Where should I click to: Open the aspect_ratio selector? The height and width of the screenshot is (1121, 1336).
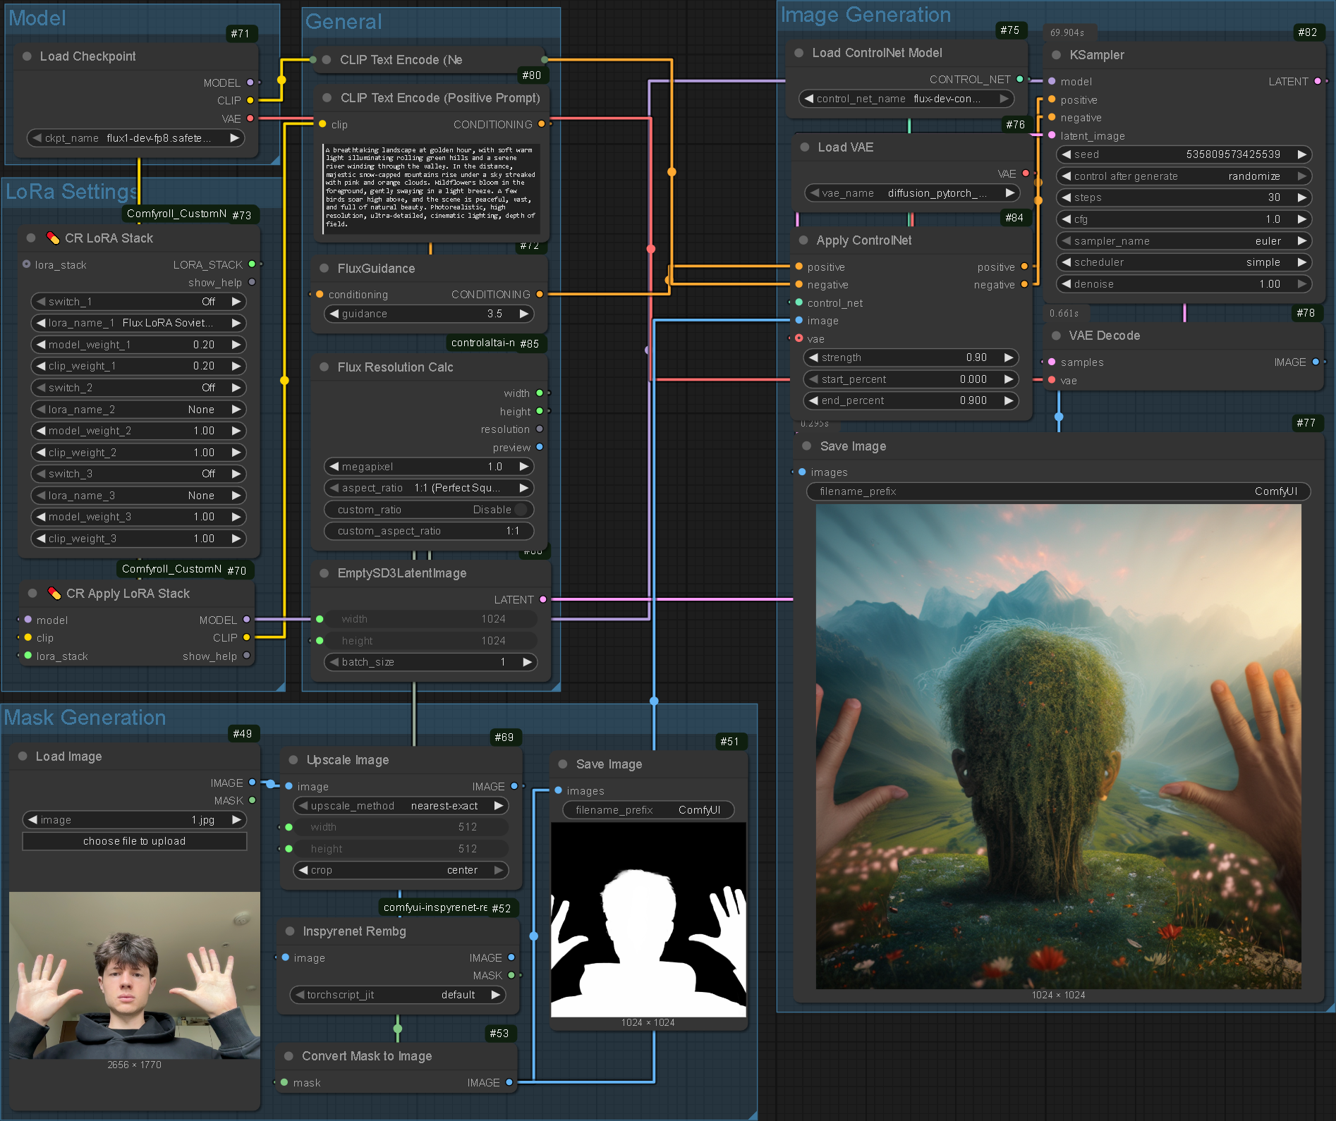429,488
